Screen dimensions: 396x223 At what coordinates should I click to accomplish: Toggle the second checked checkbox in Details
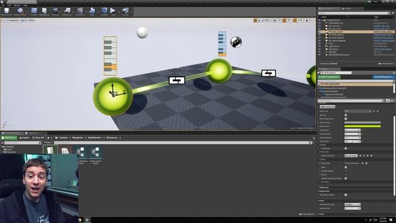pos(346,119)
